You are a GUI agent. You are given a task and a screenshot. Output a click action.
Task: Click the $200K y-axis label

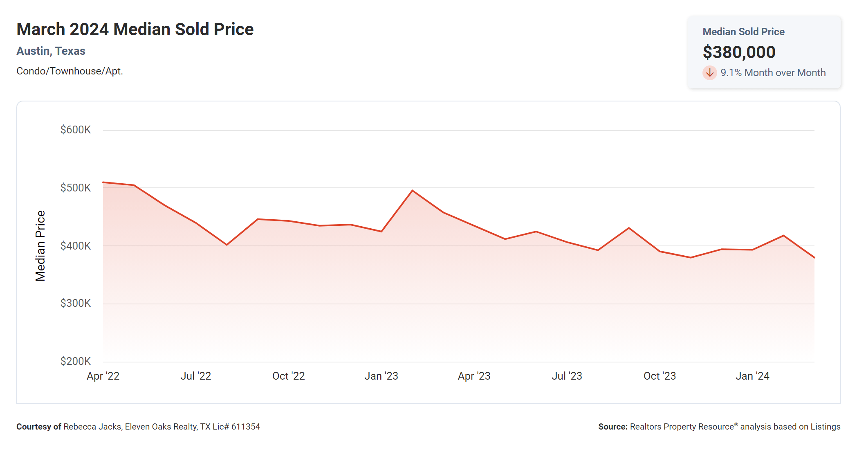(76, 361)
